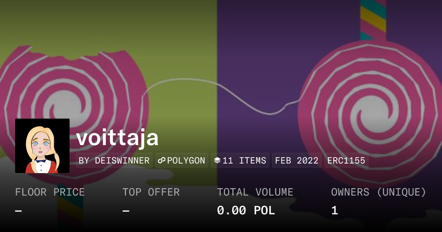
Task: Click the FLOOR PRICE label
Action: tap(50, 192)
